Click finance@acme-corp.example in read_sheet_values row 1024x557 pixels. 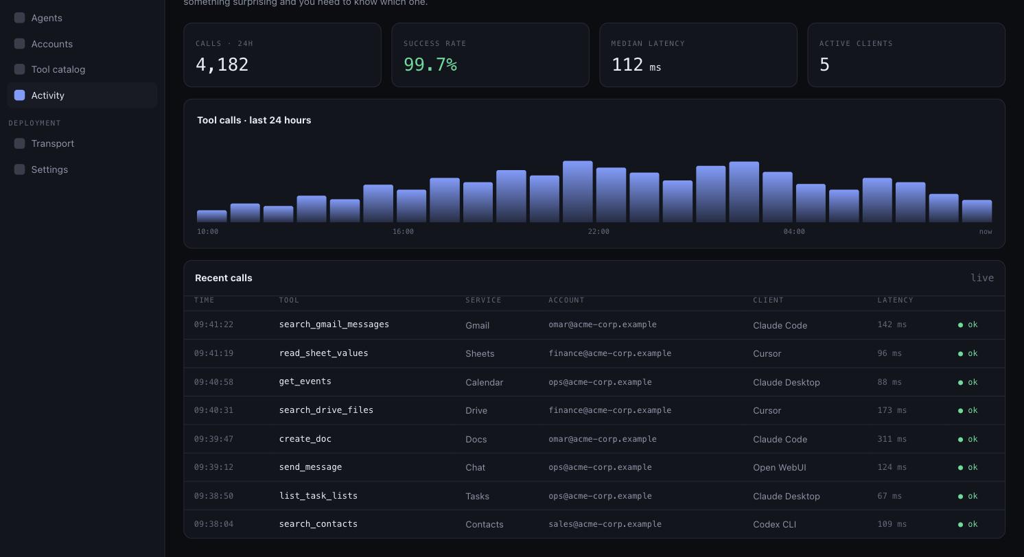[609, 353]
